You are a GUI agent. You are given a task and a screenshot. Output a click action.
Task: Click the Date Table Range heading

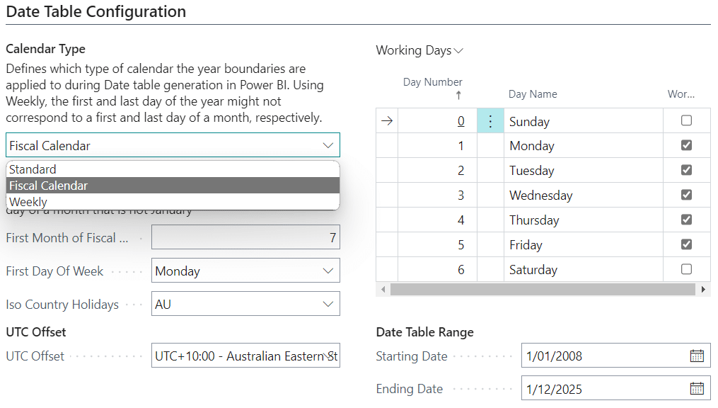pyautogui.click(x=424, y=332)
